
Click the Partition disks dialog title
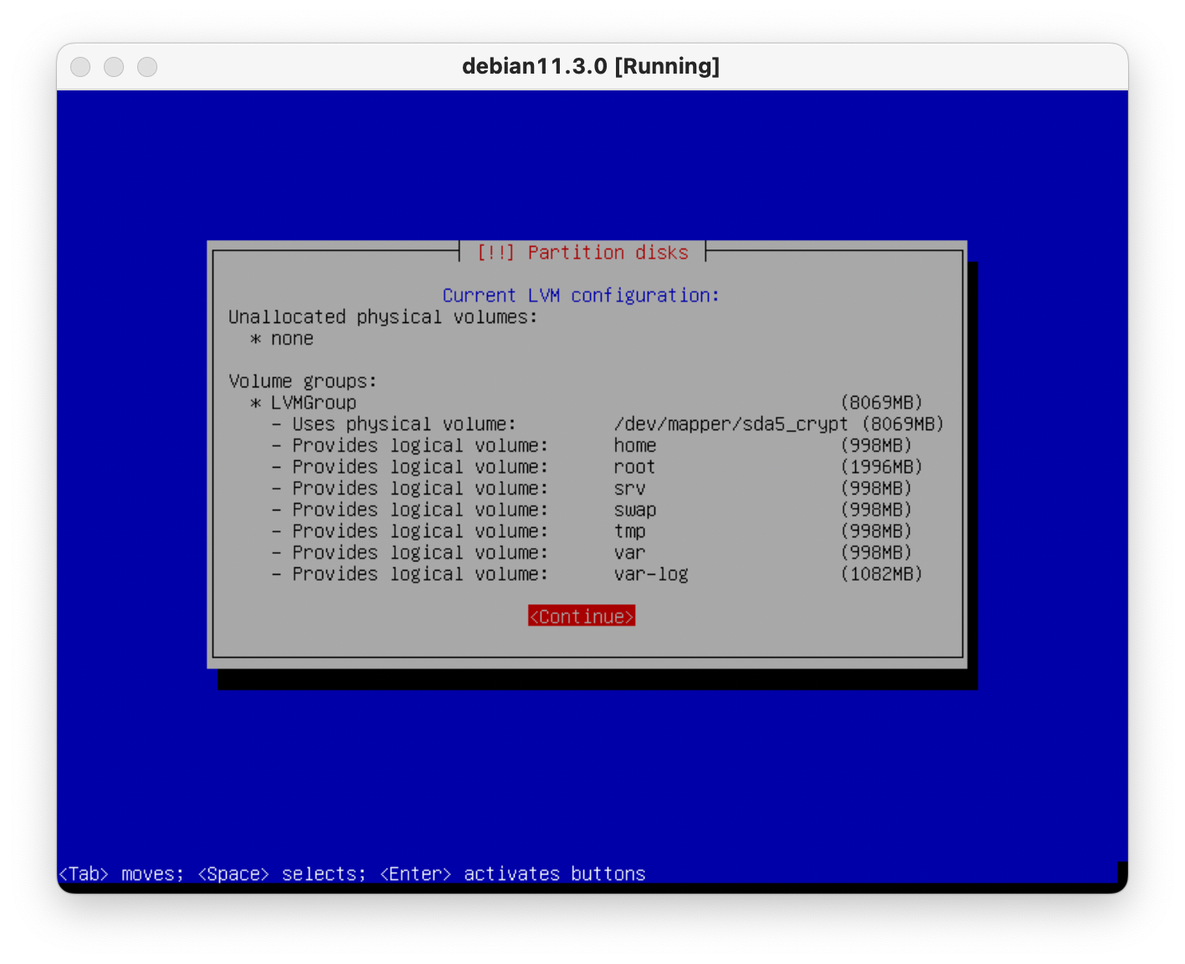[x=582, y=253]
